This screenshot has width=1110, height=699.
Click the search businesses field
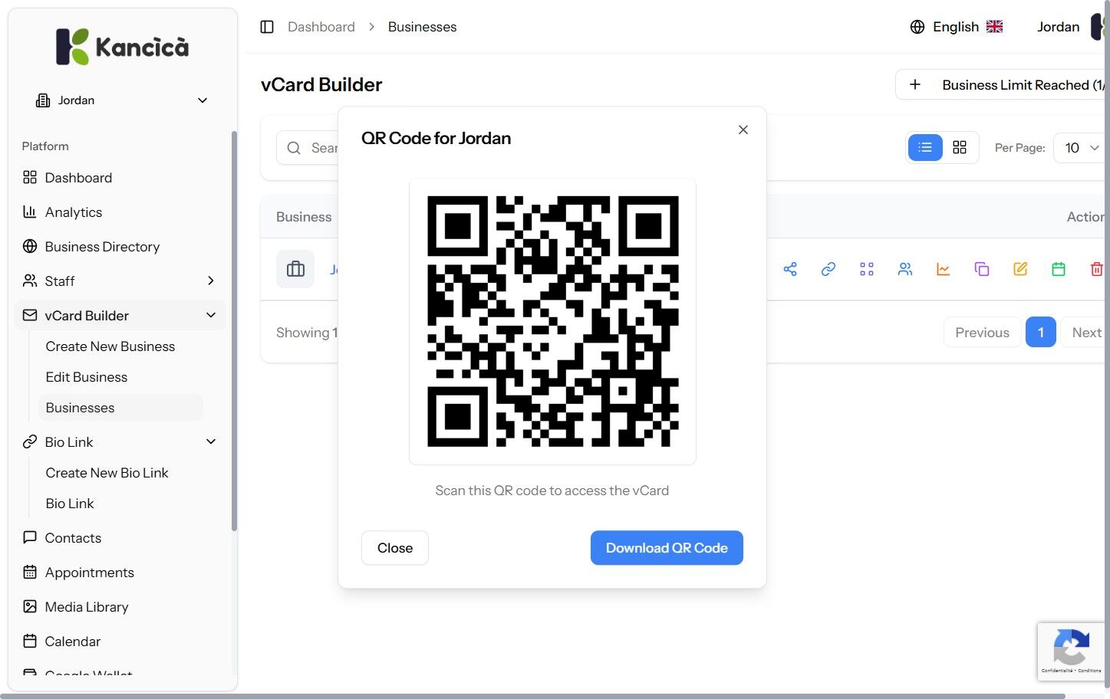point(307,148)
